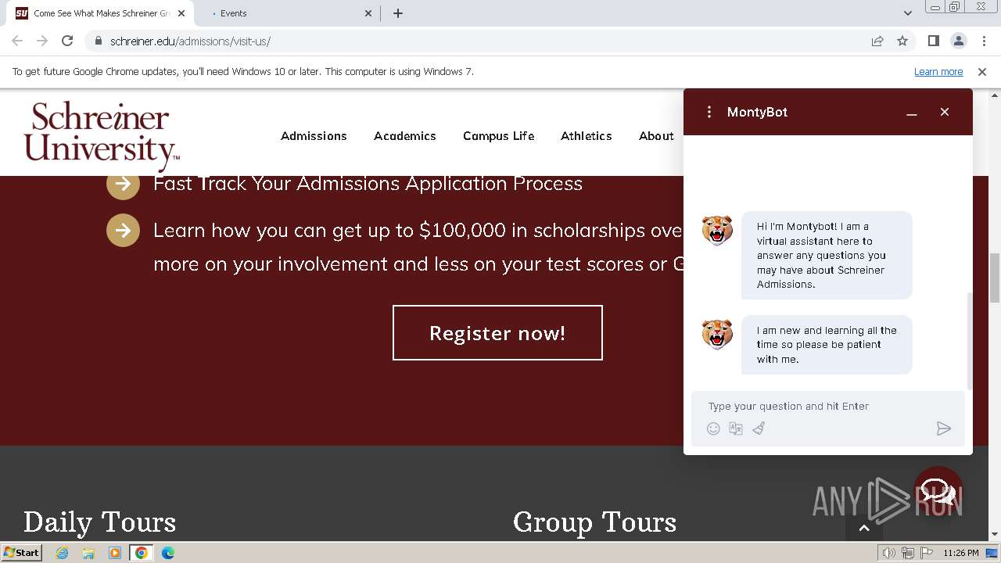Click the Group Tours heading
1001x563 pixels.
pos(594,522)
